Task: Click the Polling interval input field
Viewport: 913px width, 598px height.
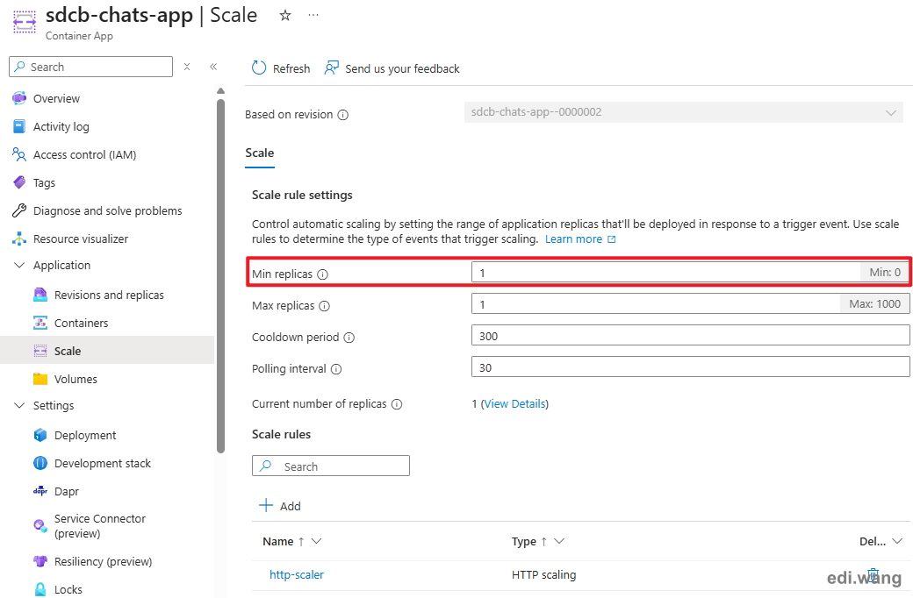Action: (691, 367)
